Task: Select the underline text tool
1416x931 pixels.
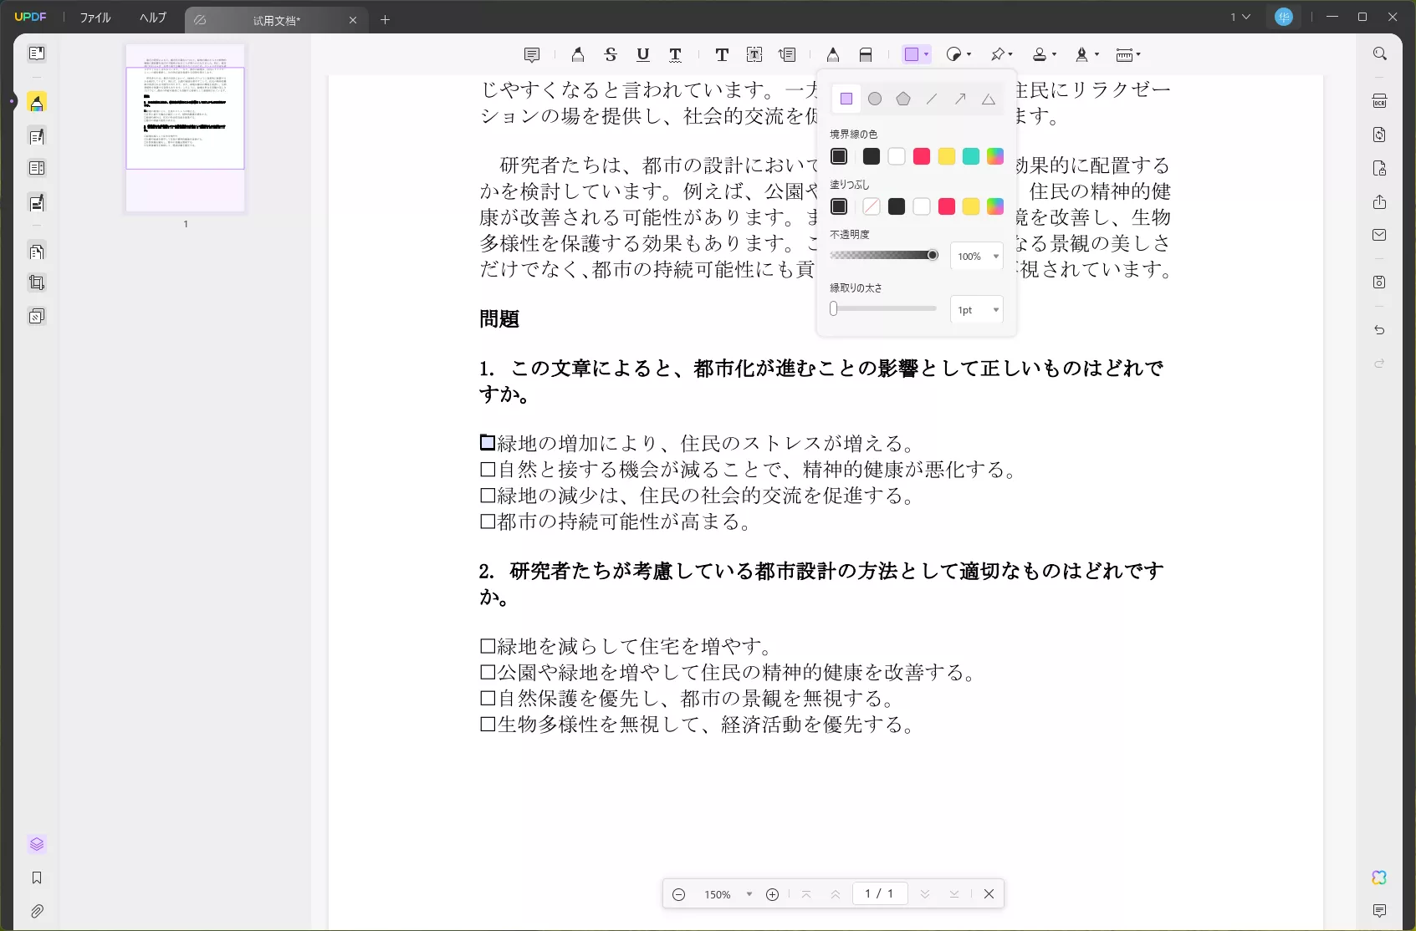Action: (642, 55)
